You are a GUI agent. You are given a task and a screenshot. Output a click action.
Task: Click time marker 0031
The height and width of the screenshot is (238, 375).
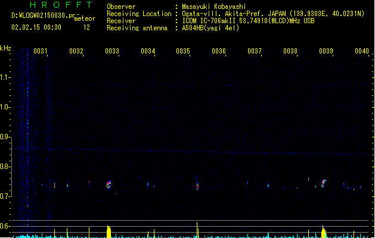[x=41, y=51]
